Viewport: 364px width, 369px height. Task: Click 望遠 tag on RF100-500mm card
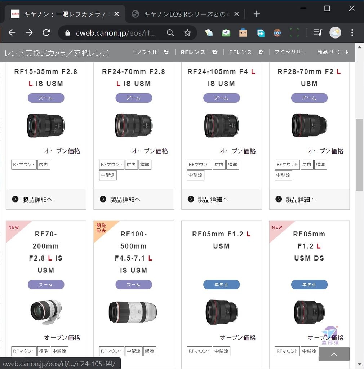(150, 351)
